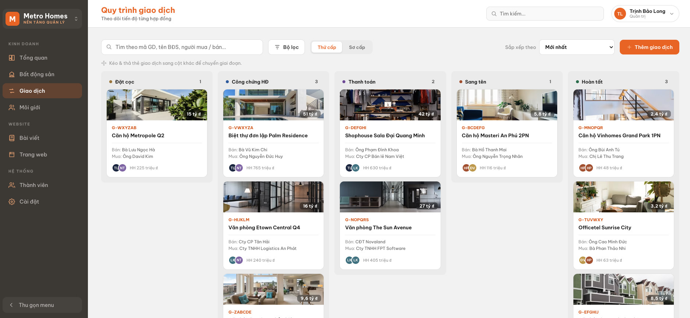Click transaction code G-BCDEFG
The image size is (690, 318).
473,128
